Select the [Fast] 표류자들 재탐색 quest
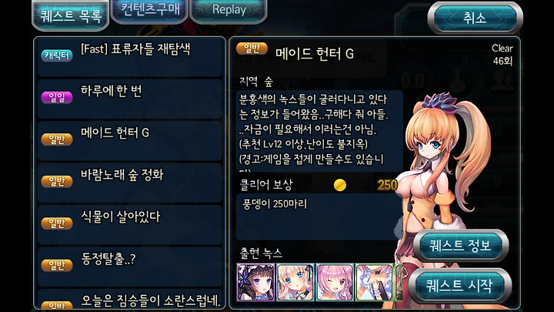The image size is (554, 312). tap(130, 57)
